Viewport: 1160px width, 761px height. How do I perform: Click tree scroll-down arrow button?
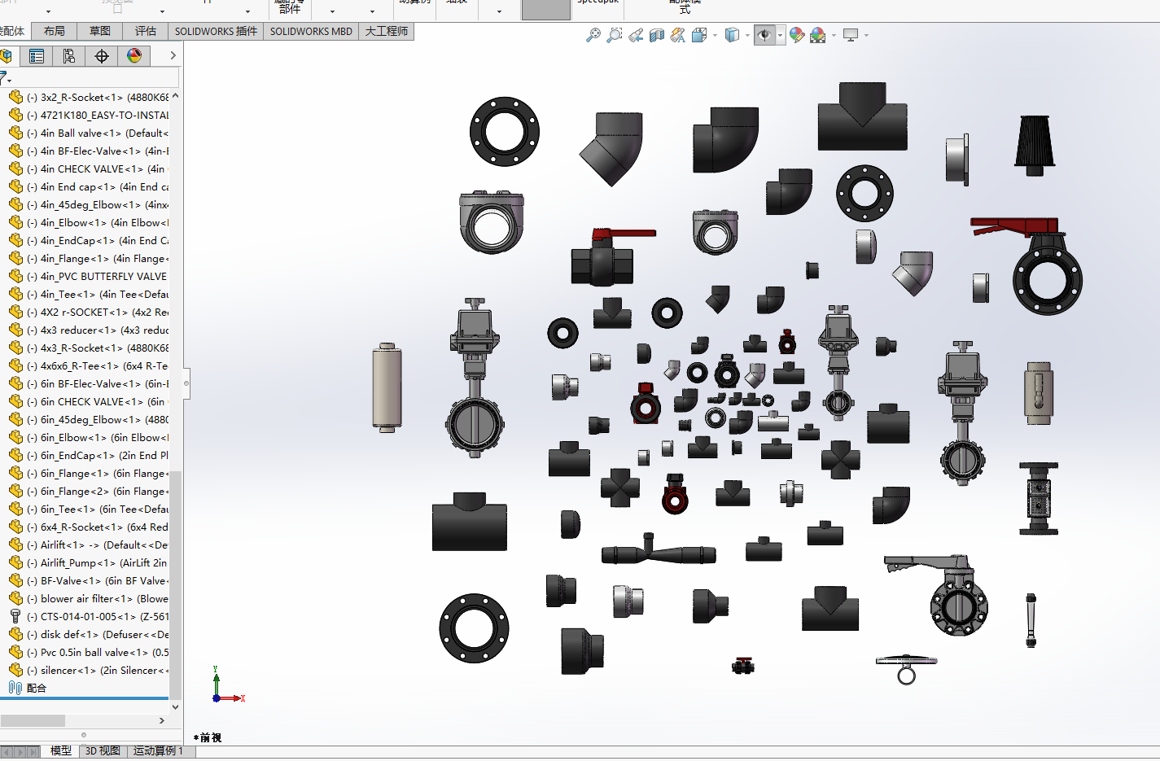point(175,707)
